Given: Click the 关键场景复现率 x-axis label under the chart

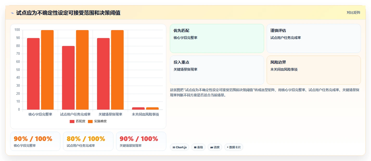Looking at the screenshot, I should (110, 114).
